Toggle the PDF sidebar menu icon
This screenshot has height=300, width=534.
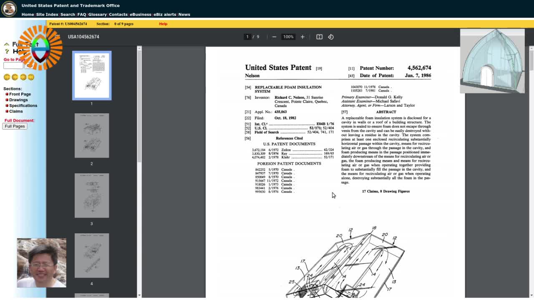[x=57, y=37]
